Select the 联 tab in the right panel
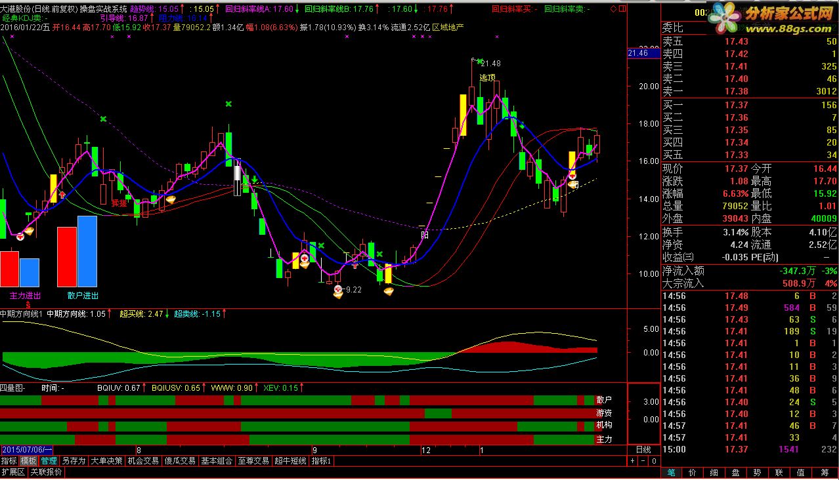The width and height of the screenshot is (839, 480). [779, 472]
